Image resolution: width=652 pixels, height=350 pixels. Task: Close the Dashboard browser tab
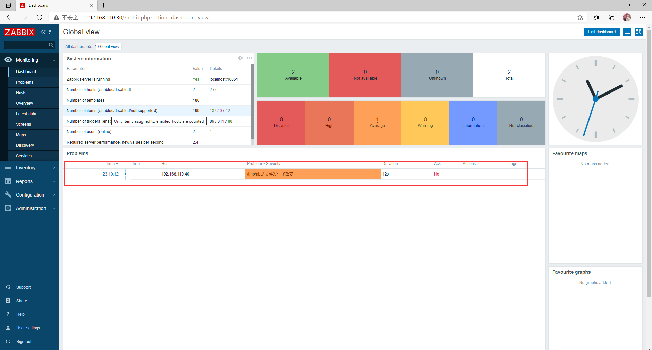[x=92, y=5]
